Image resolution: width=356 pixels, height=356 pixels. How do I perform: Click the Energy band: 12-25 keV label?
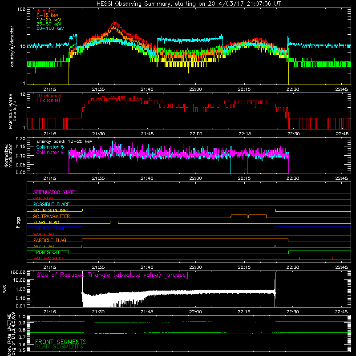pyautogui.click(x=65, y=142)
